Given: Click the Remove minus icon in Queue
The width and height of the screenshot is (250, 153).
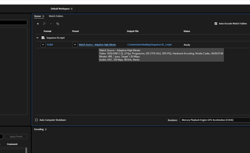Looking at the screenshot, I should tap(51, 24).
